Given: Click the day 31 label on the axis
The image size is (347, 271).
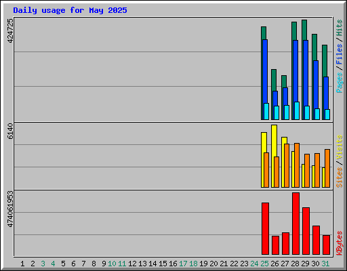Looking at the screenshot, I should (325, 264).
